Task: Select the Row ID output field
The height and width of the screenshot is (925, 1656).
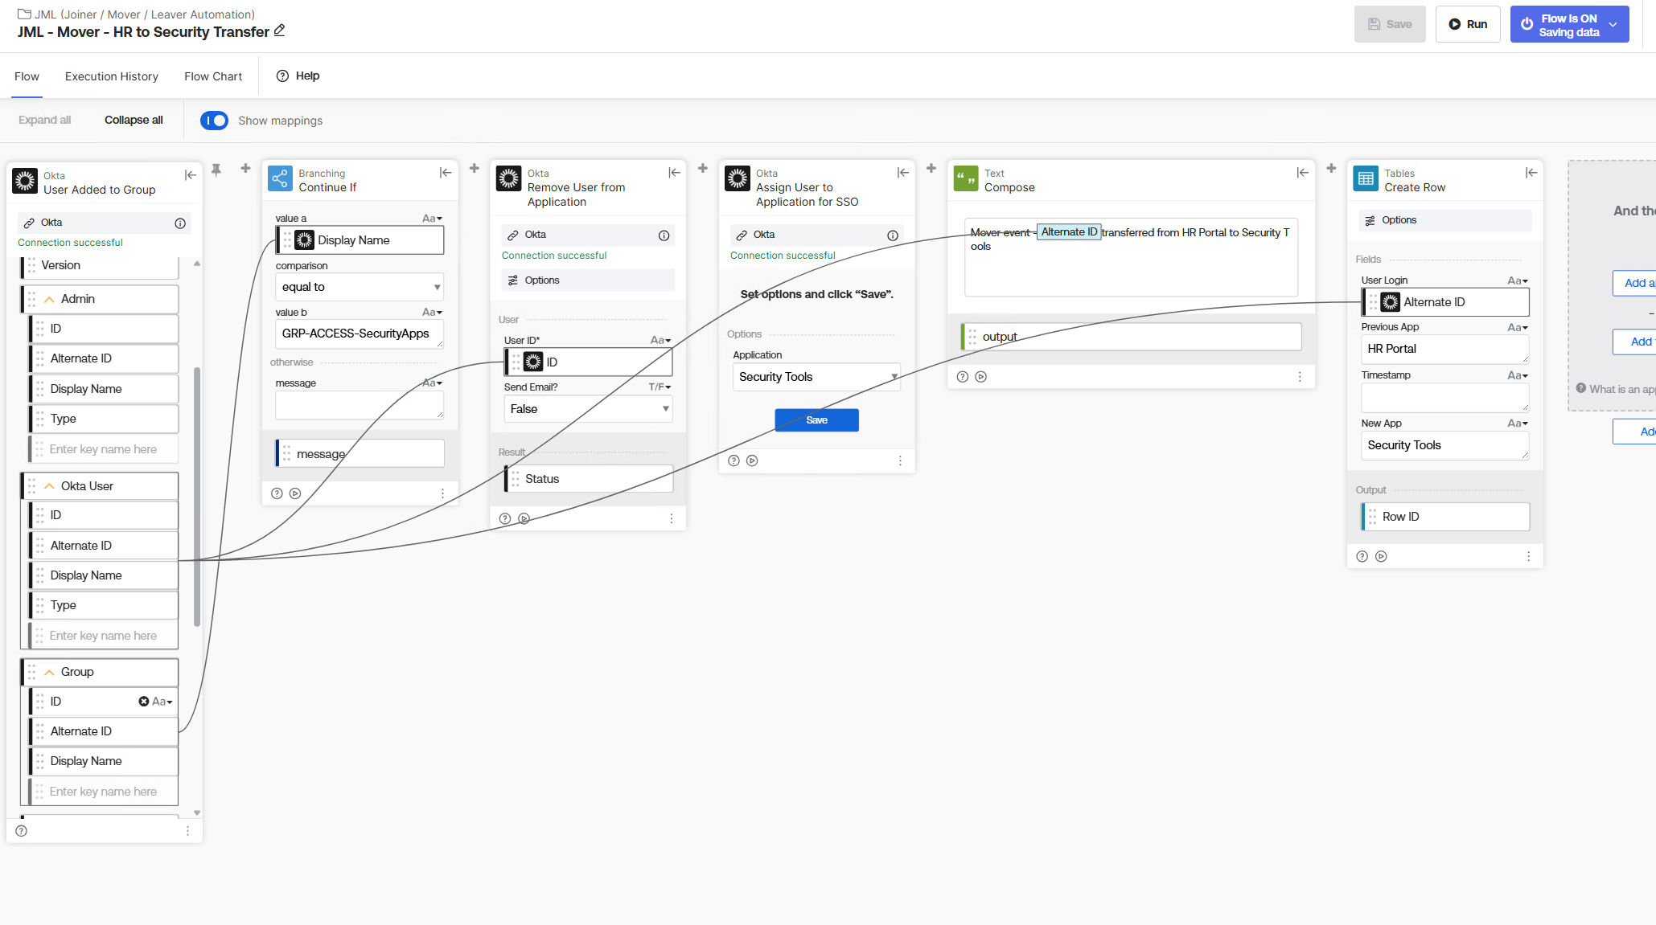Action: 1445,517
